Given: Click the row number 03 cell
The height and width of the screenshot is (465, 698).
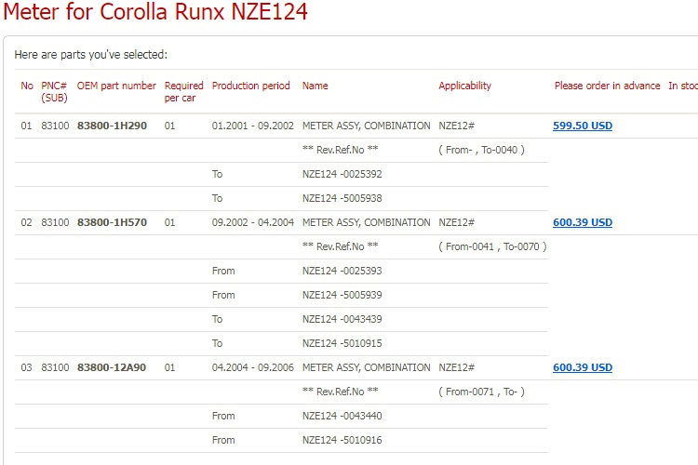Looking at the screenshot, I should (x=26, y=367).
